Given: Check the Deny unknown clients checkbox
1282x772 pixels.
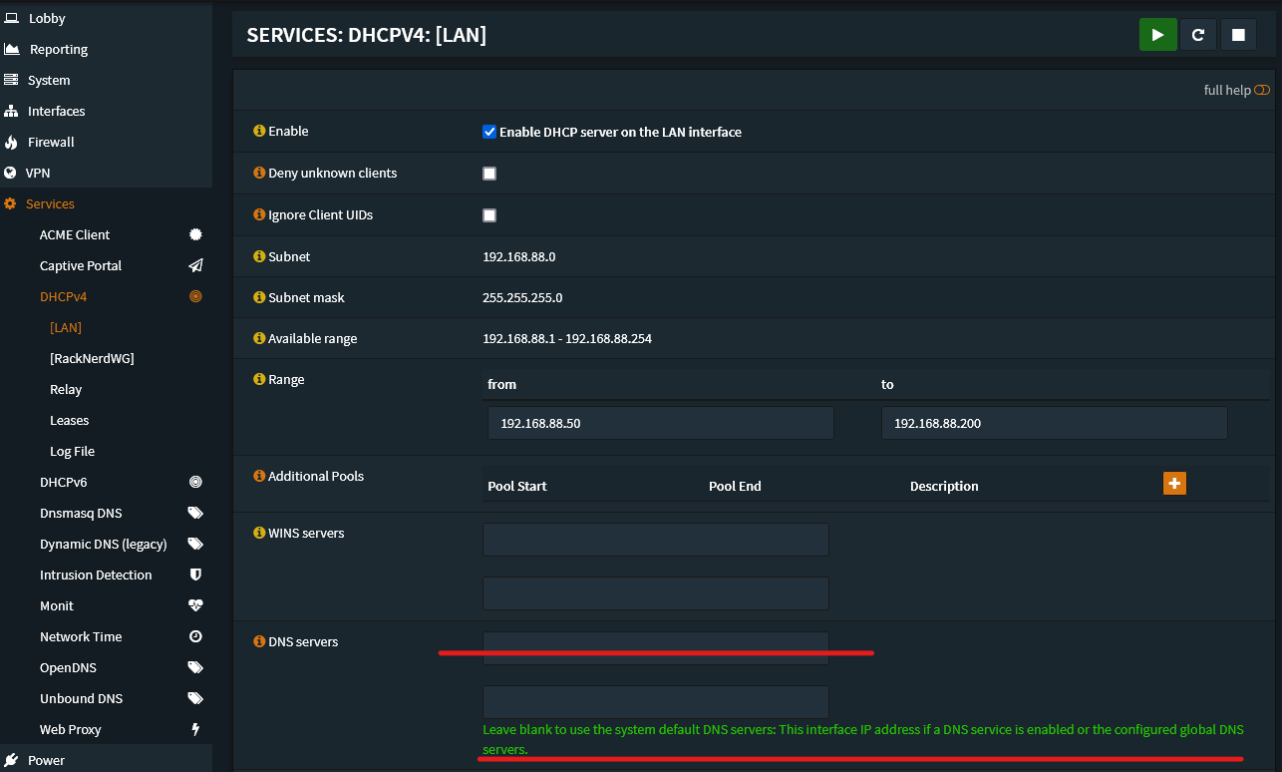Looking at the screenshot, I should pos(489,174).
